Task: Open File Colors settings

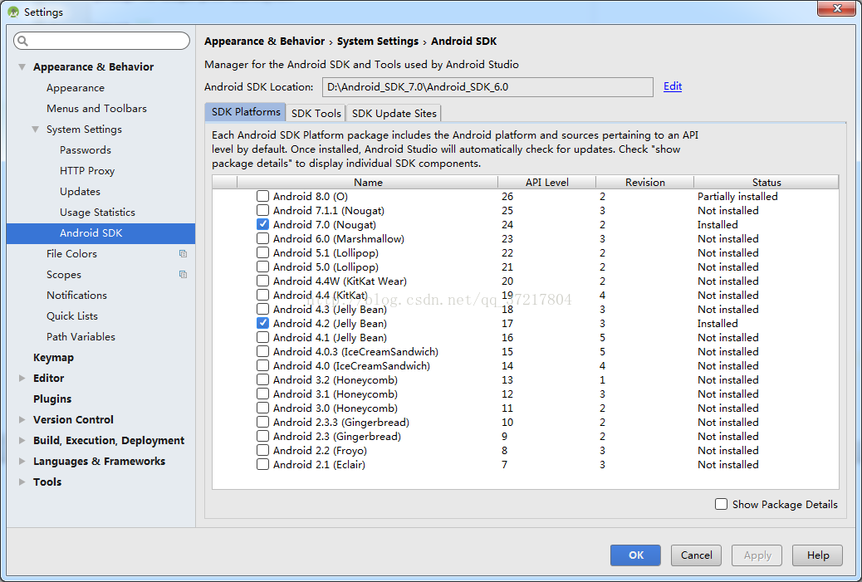Action: coord(71,253)
